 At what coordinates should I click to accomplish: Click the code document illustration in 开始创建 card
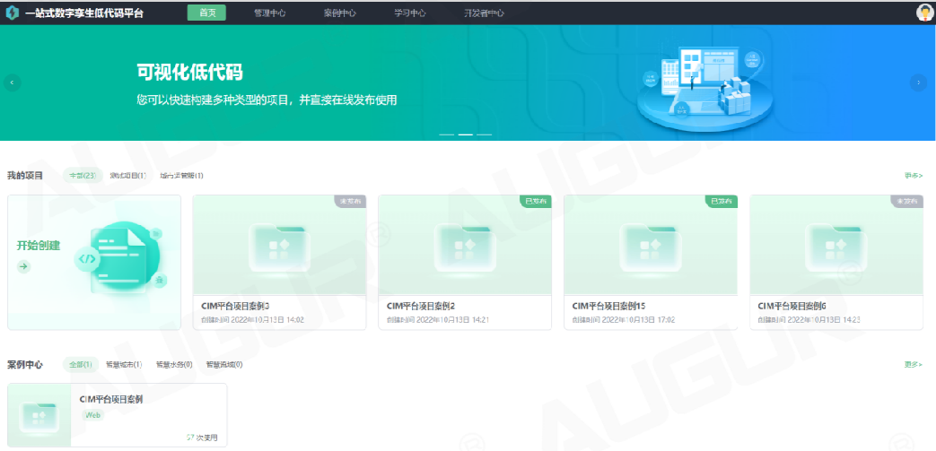click(120, 259)
